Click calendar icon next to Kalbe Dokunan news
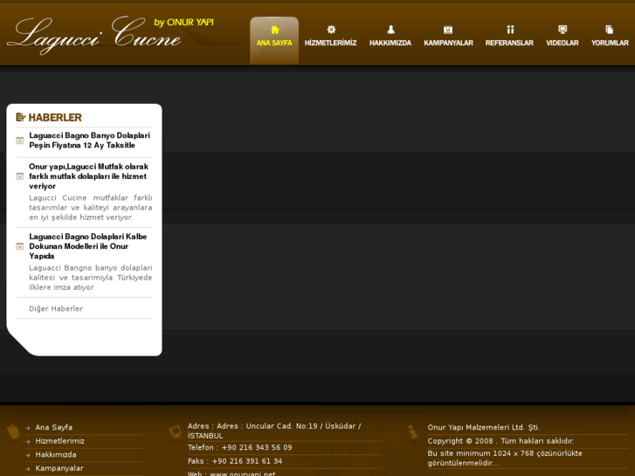This screenshot has height=476, width=635. [x=19, y=246]
